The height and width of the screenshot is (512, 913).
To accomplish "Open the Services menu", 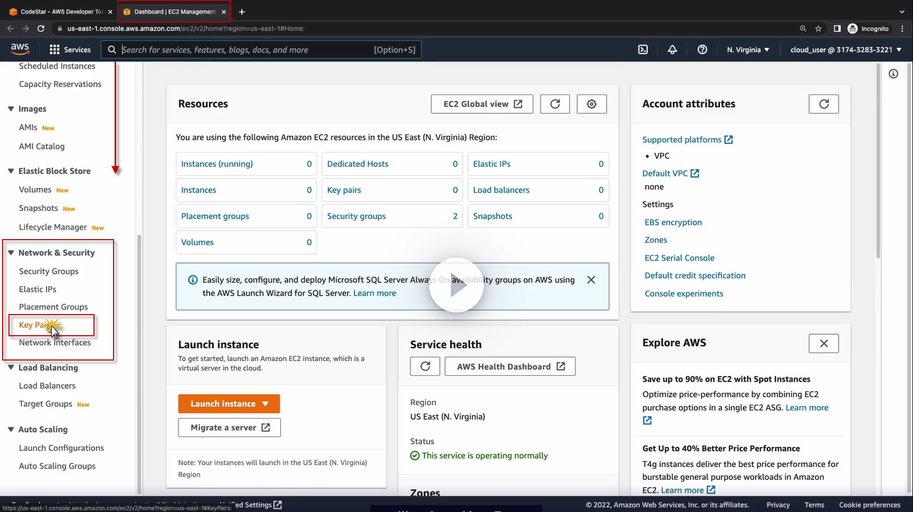I will (70, 50).
